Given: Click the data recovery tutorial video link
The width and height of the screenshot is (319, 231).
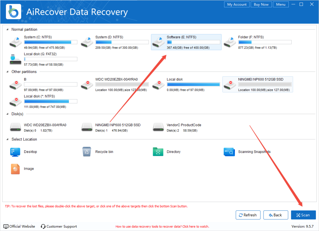Looking at the screenshot, I should 162,227.
